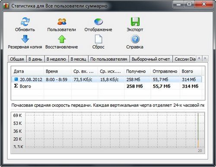
Task: Click the orange bar in the speed graph
Action: tap(198, 144)
